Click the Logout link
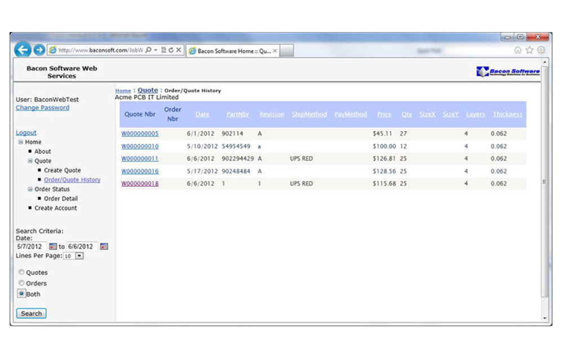 point(26,133)
